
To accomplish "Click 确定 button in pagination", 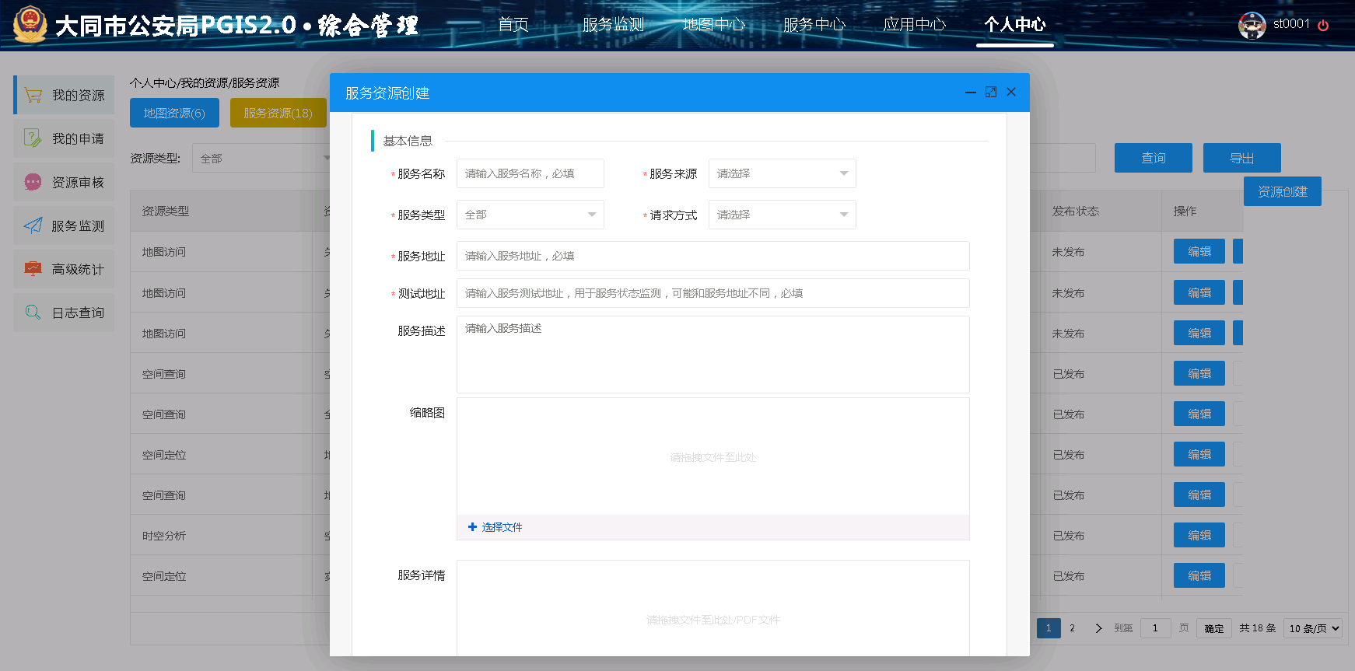I will tap(1214, 628).
